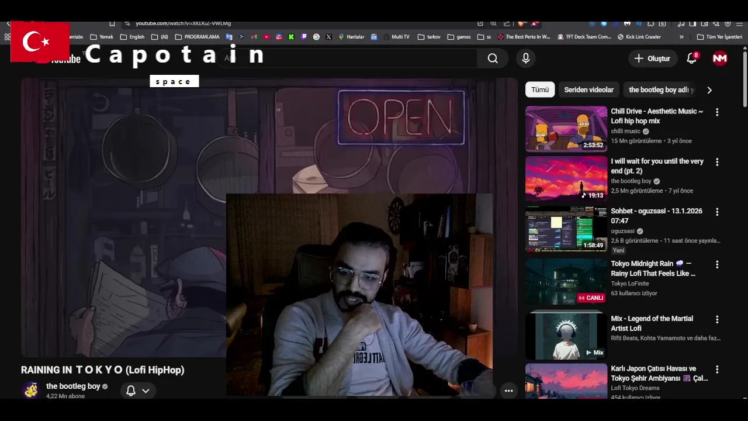Open Tokyo Midnight Rain live stream title

pos(653,268)
